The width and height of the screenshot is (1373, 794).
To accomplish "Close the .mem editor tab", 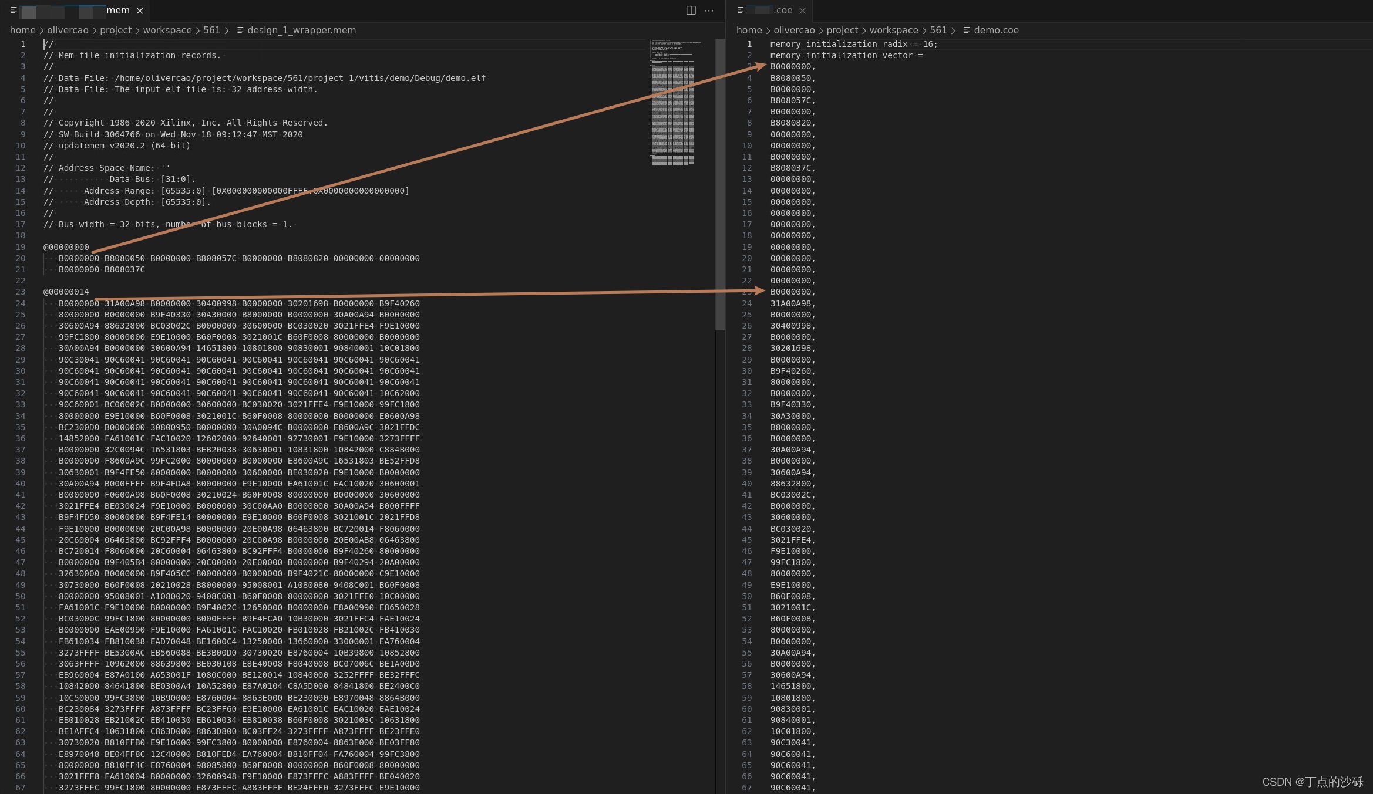I will click(x=140, y=11).
